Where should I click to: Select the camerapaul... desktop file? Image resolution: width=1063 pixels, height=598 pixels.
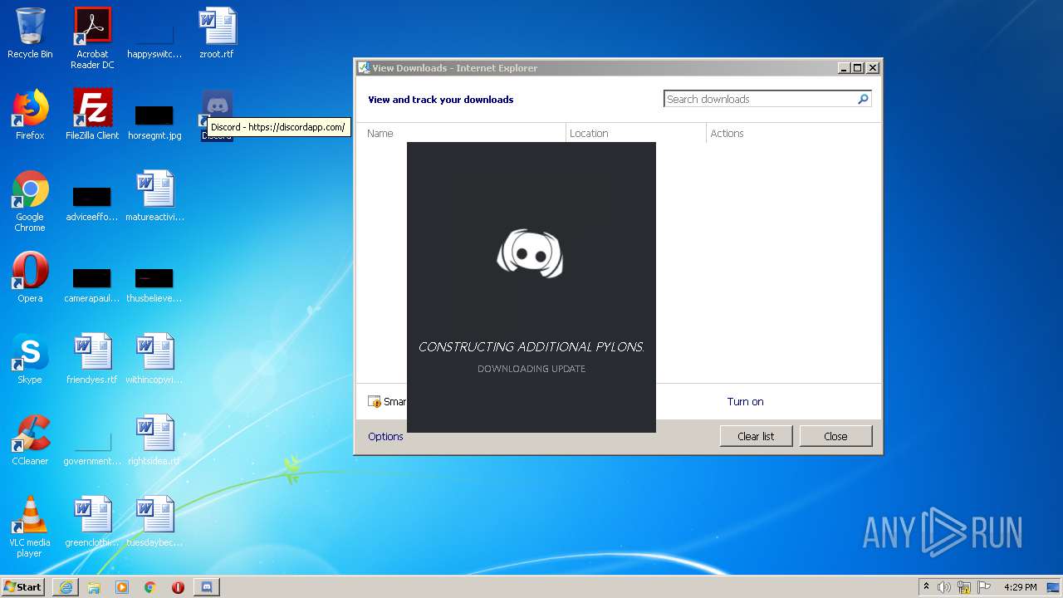tap(92, 285)
